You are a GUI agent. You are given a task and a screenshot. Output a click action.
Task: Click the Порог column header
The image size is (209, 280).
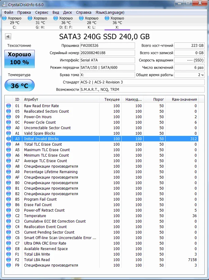pos(155,100)
